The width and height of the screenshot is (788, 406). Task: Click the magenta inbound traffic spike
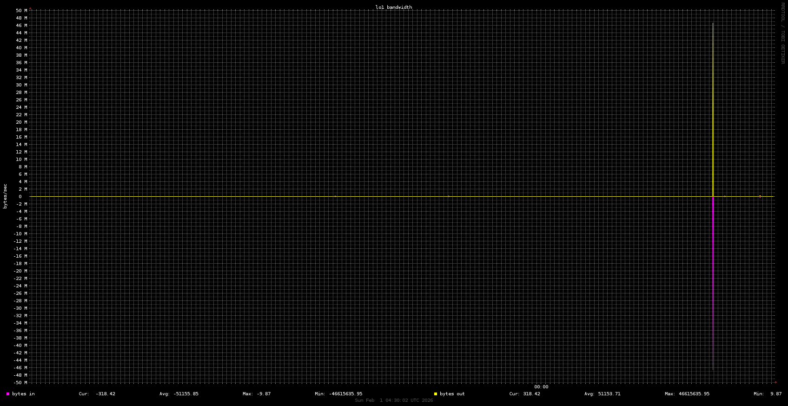point(713,279)
